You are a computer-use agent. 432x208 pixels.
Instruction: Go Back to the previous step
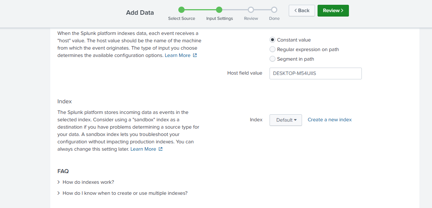[302, 11]
